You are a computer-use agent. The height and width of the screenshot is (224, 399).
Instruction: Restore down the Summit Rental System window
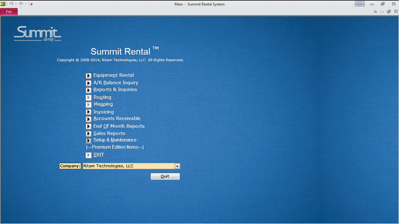click(383, 4)
